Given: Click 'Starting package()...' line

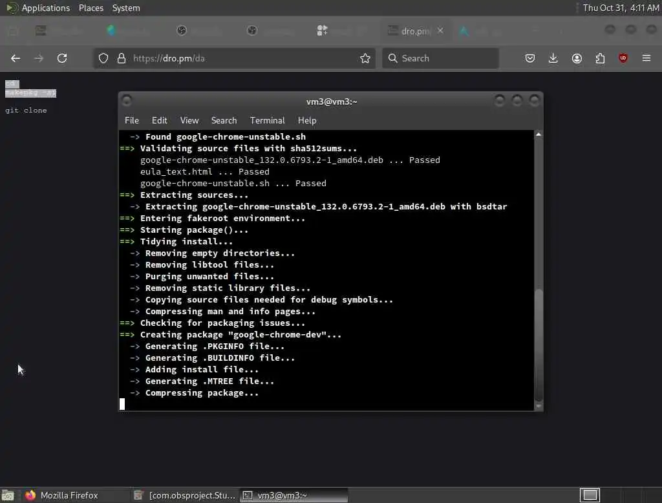Looking at the screenshot, I should pos(194,230).
